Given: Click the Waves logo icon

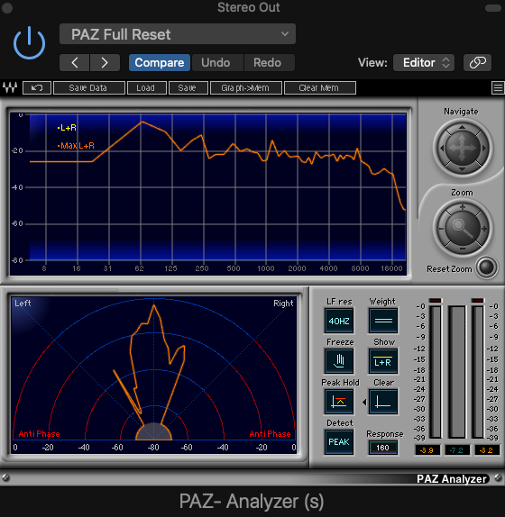Looking at the screenshot, I should [x=10, y=87].
